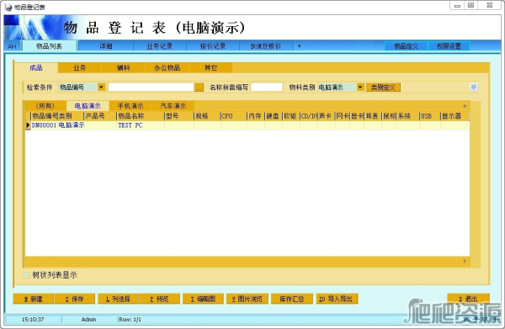Image resolution: width=505 pixels, height=329 pixels.
Task: Click the P 预览 button
Action: coord(159,299)
